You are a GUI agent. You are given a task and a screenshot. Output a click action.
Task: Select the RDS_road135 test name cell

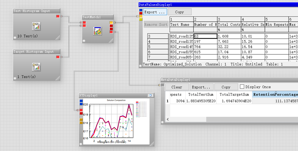181,41
